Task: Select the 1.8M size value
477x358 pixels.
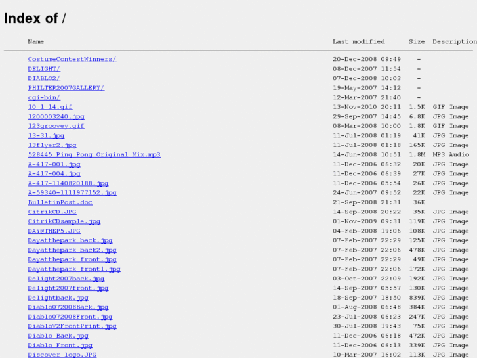Action: pyautogui.click(x=417, y=154)
